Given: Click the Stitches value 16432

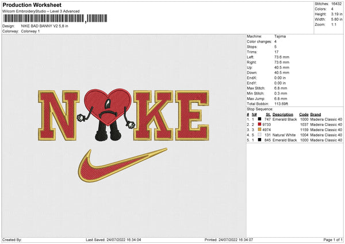Looking at the screenshot, I should tap(336, 4).
